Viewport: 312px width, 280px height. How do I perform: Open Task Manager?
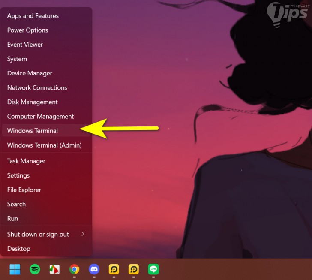point(46,161)
